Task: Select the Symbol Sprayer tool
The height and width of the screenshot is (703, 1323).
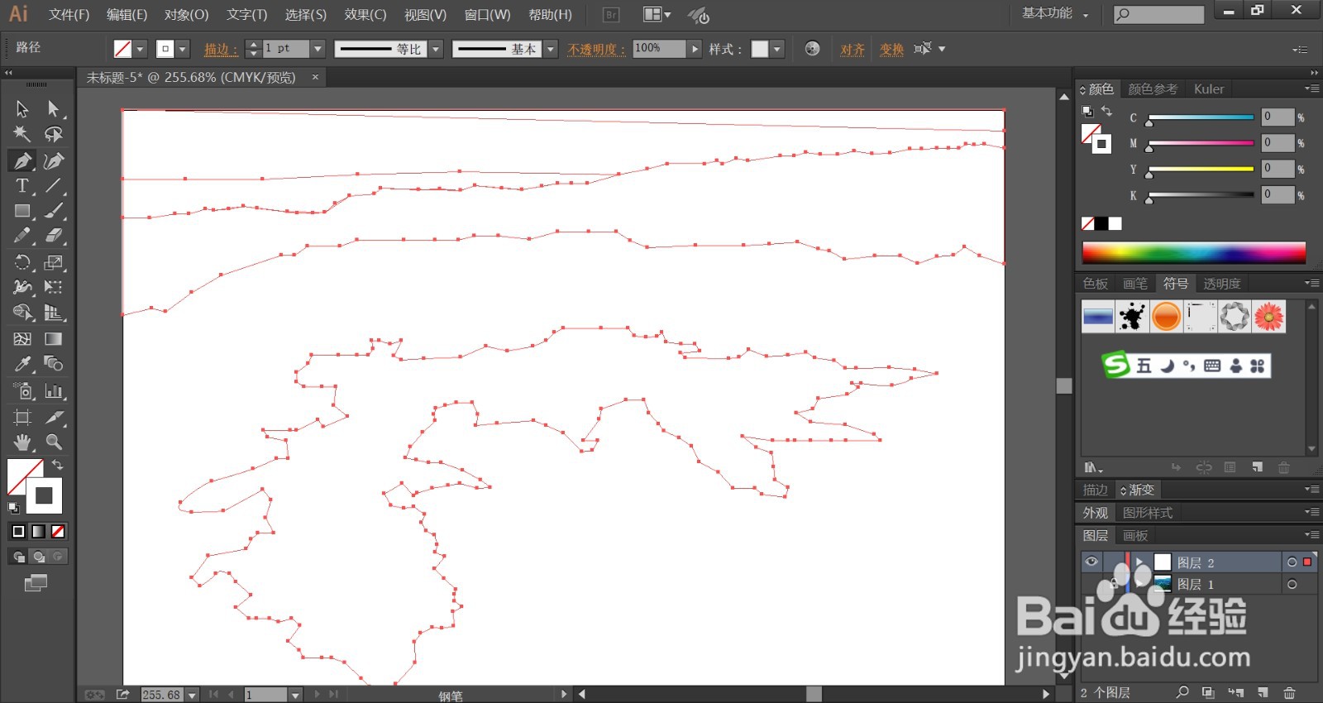Action: (22, 391)
